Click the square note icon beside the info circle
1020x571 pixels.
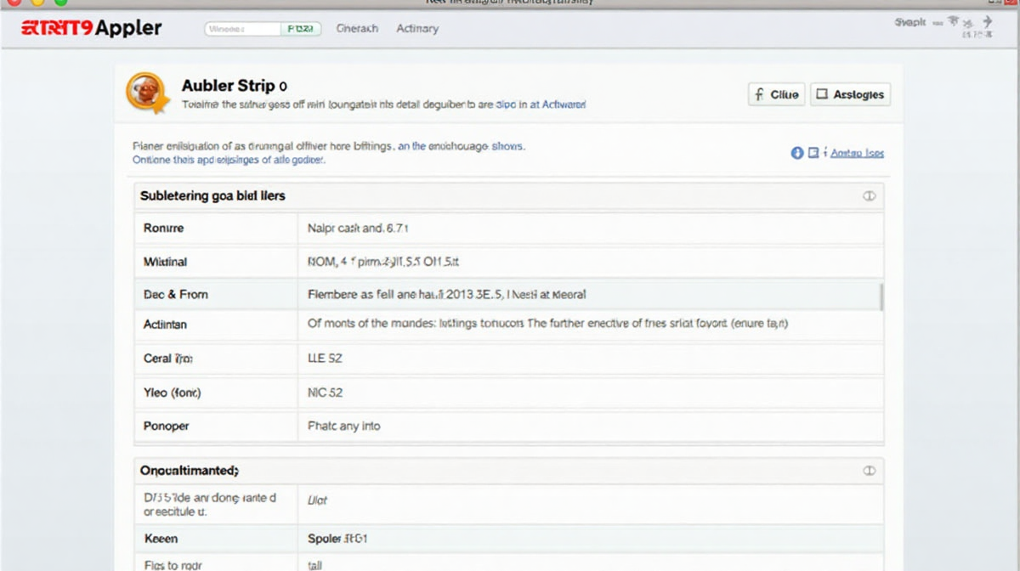(813, 153)
